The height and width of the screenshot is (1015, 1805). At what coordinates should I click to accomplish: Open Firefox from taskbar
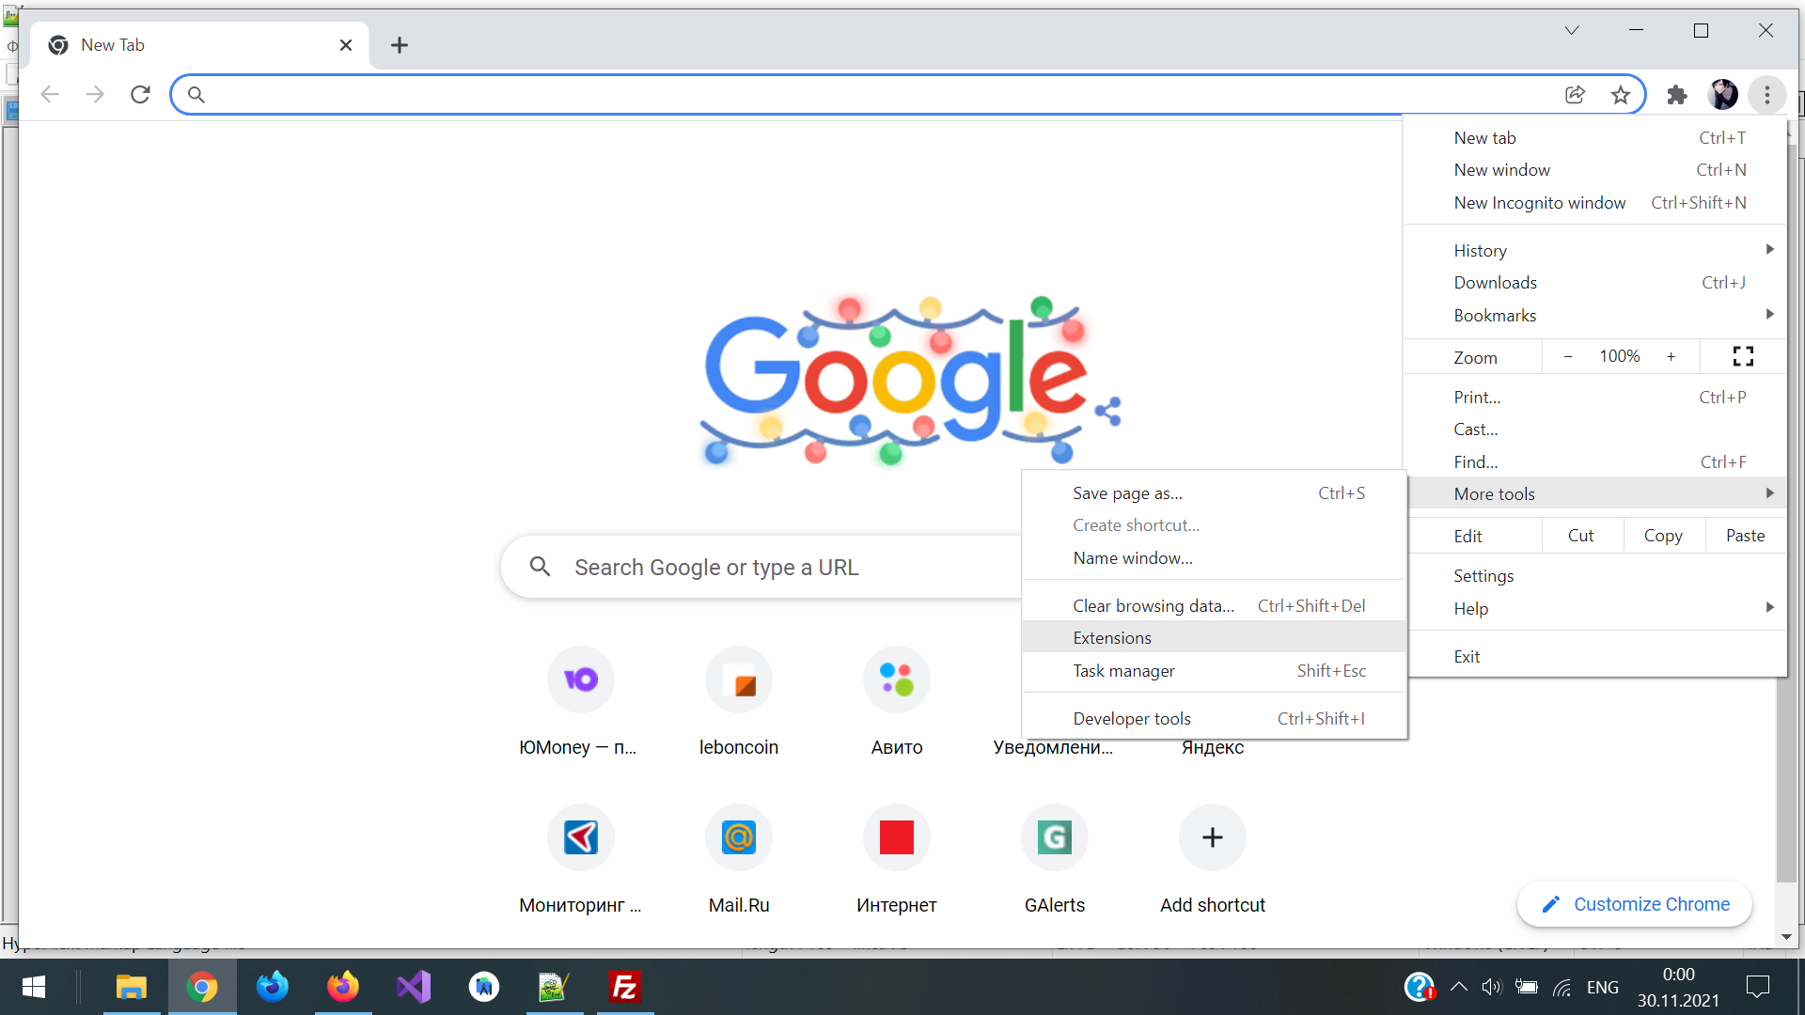(343, 987)
